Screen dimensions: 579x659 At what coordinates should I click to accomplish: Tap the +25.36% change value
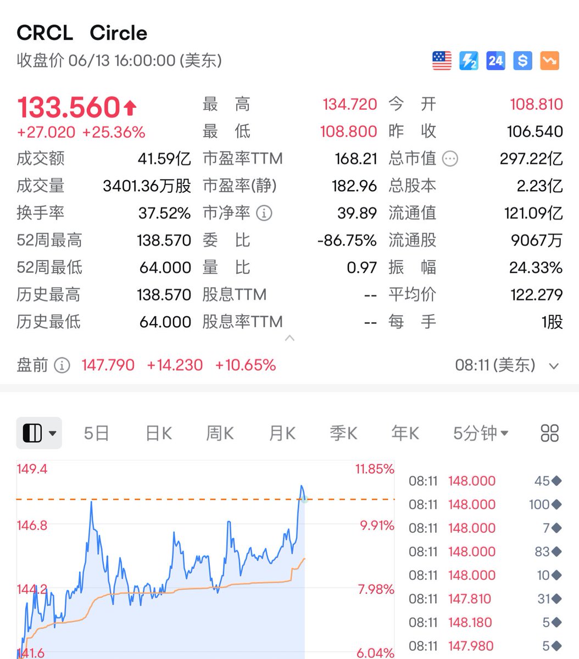tap(114, 132)
